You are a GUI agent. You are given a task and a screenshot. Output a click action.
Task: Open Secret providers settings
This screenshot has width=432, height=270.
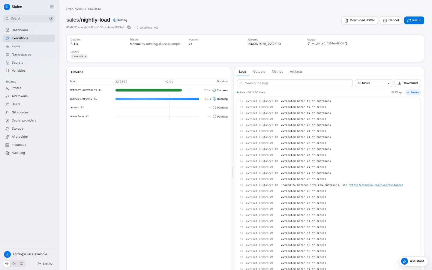coord(29,120)
